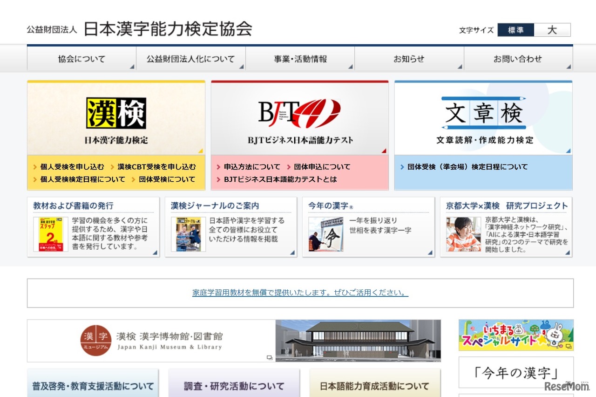
Task: Enlarge text by selecting 大 font size
Action: coord(552,29)
